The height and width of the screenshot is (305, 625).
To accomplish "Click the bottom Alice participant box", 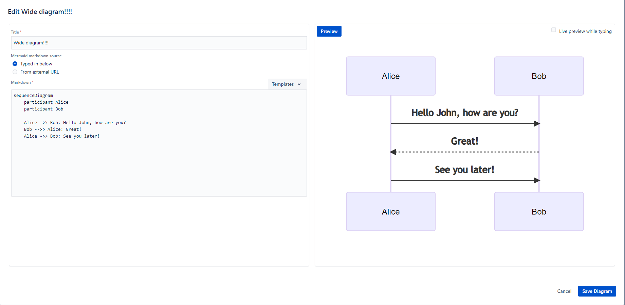I will coord(391,211).
